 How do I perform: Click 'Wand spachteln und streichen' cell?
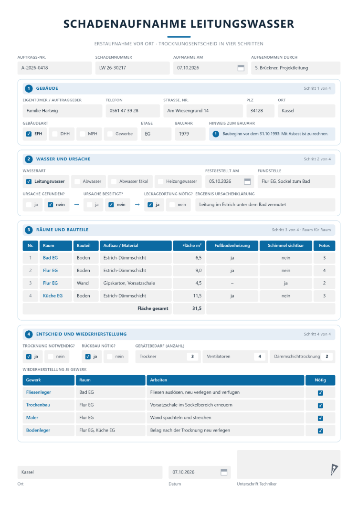coord(225,418)
